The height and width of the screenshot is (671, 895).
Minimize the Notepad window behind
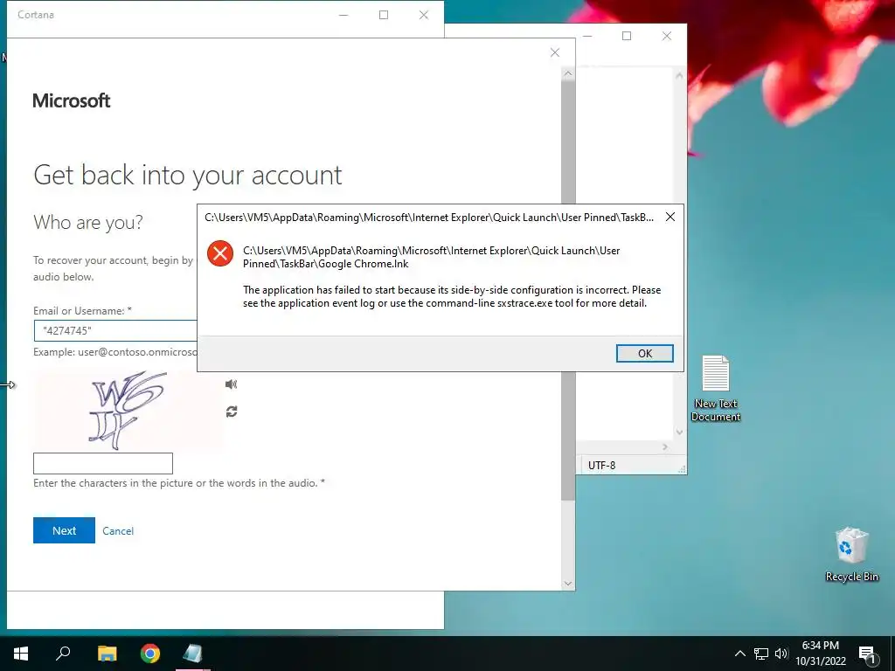tap(586, 36)
